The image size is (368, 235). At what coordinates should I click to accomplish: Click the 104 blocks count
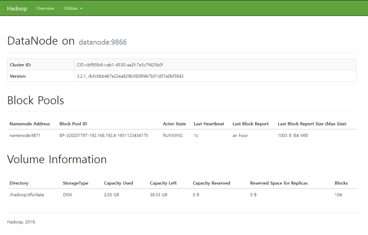coord(338,195)
